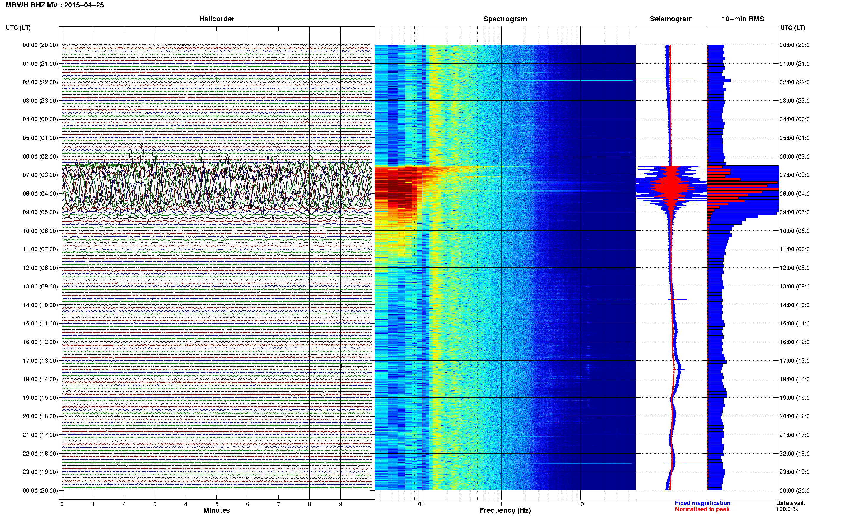842x526 pixels.
Task: Click the 'Fixed magnification' legend entry
Action: pyautogui.click(x=703, y=503)
